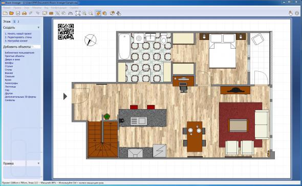The image size is (302, 186).
Task: Open Символы category
Action: (x=10, y=100)
